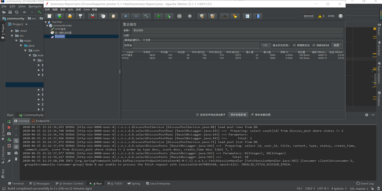Click the Clear results broom icon

[x=201, y=16]
